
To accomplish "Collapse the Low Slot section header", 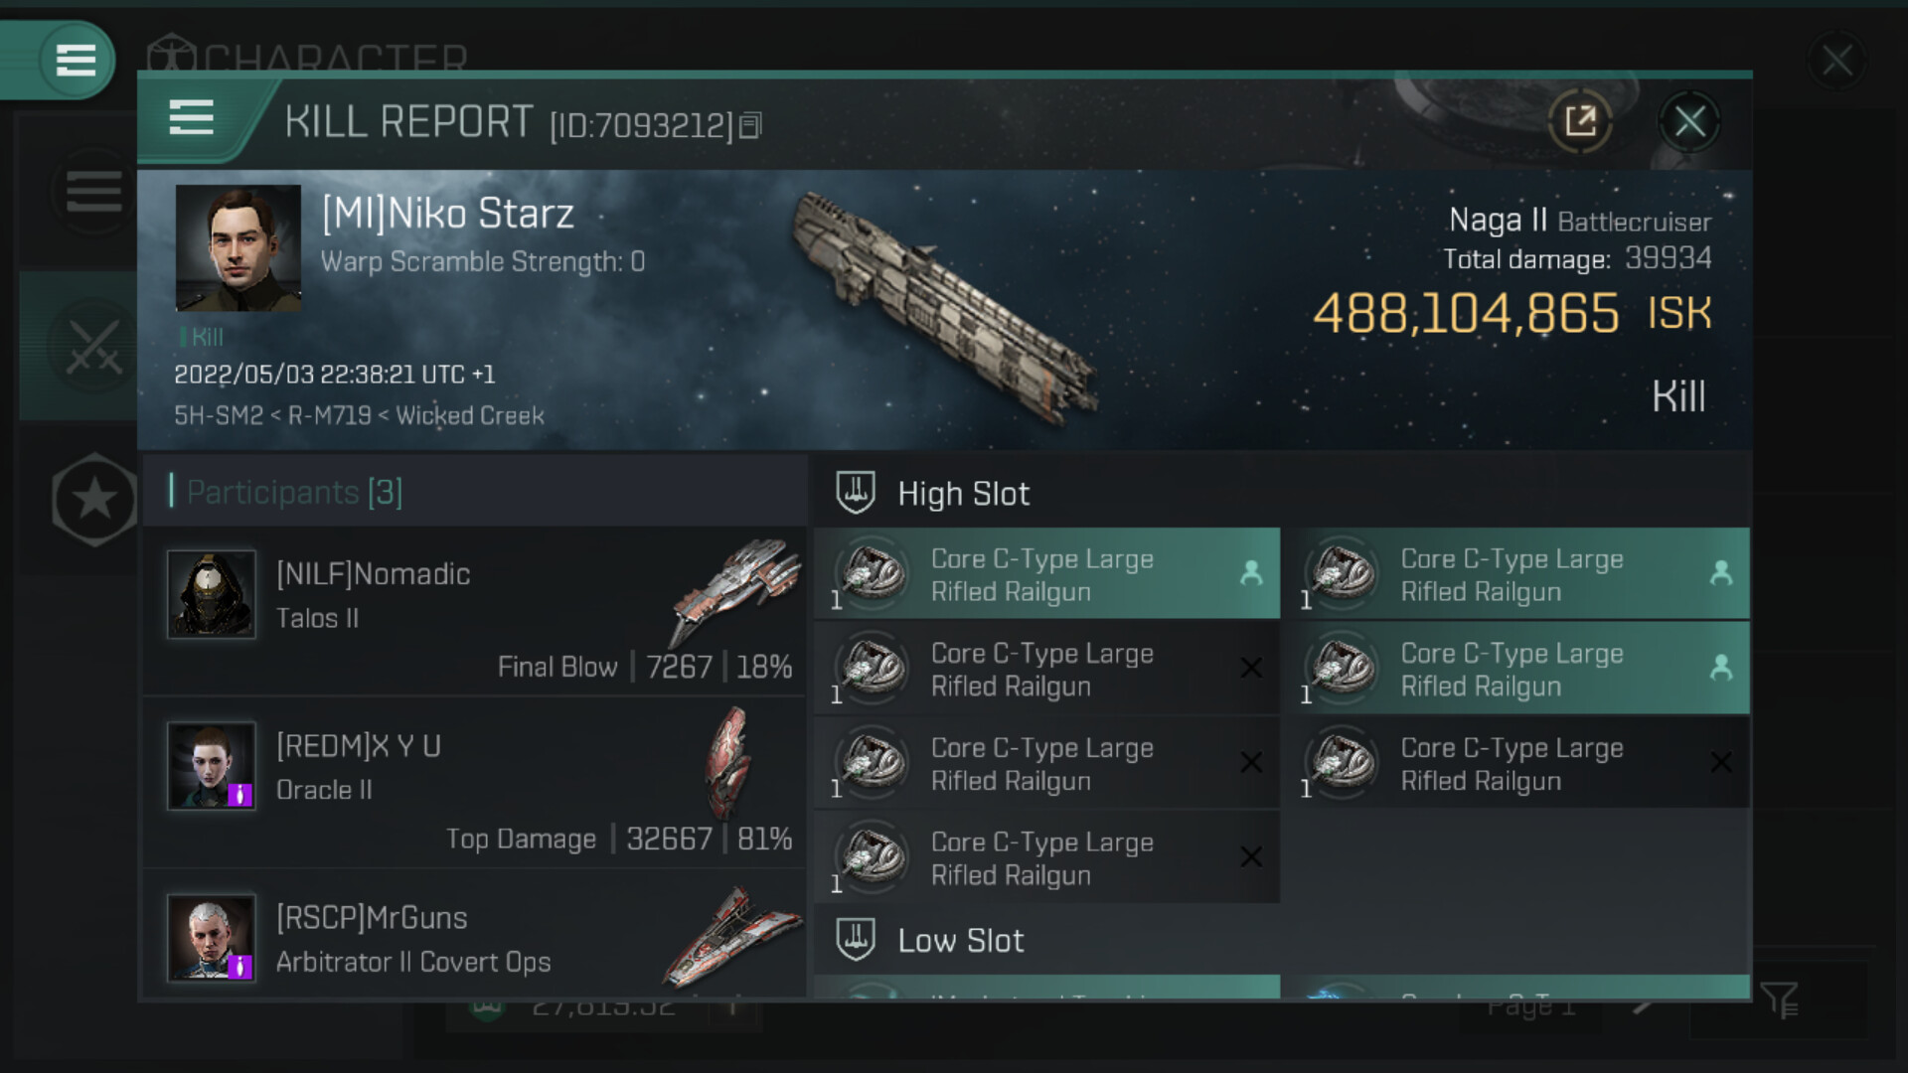I will click(x=960, y=941).
